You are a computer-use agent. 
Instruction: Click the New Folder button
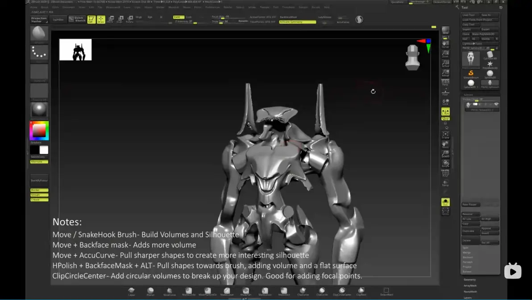point(470,204)
